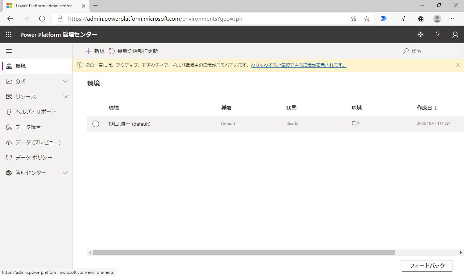Click the データ ポリシー shield icon
Screen dimensions: 464x276
click(x=9, y=158)
